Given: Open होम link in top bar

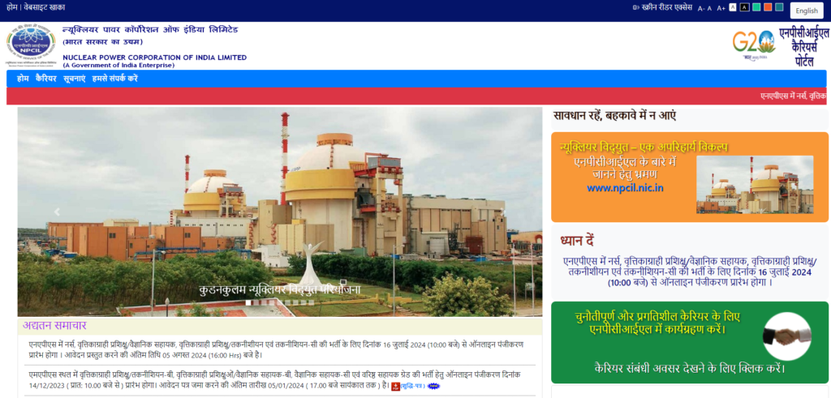Looking at the screenshot, I should coord(11,7).
